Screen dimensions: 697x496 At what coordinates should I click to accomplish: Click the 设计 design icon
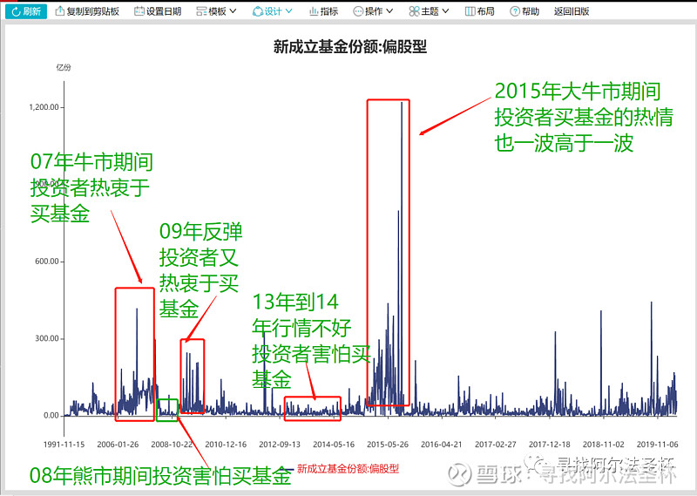click(x=257, y=11)
